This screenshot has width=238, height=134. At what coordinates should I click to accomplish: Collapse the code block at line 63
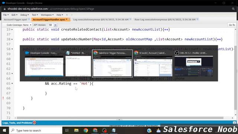pyautogui.click(x=12, y=74)
